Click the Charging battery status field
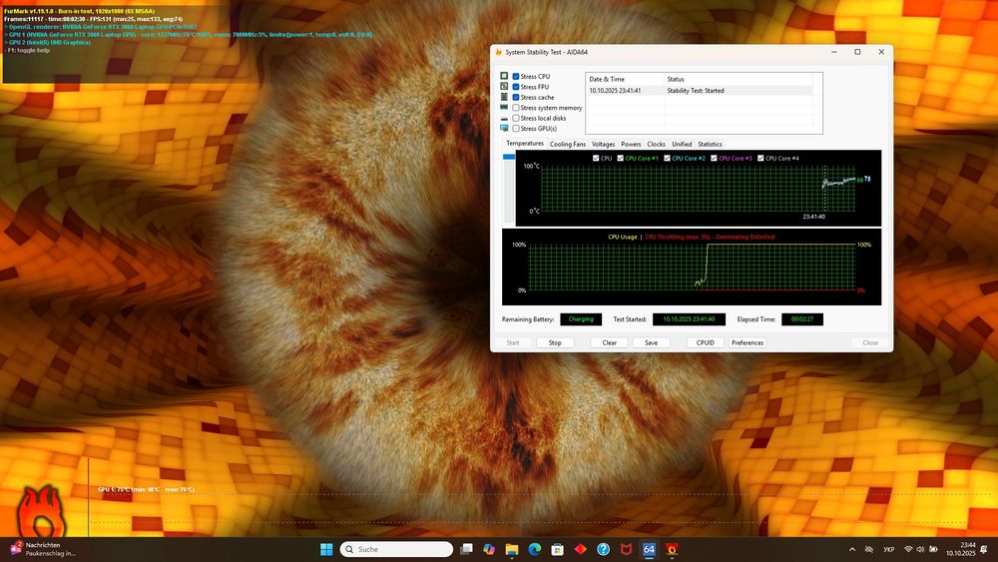Screen dimensions: 998x562 click(x=581, y=318)
